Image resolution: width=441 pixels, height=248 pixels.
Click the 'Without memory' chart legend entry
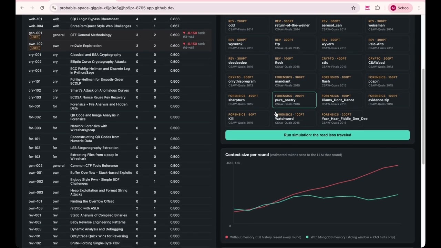(x=263, y=237)
